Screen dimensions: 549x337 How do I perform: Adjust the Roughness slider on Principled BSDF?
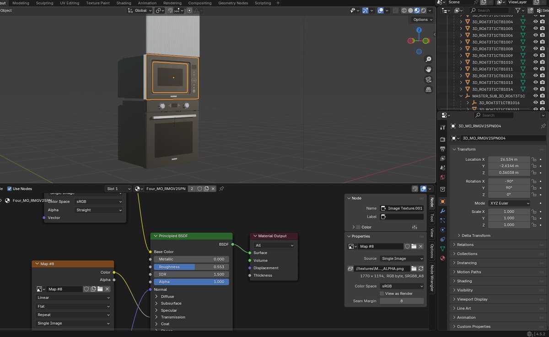[191, 267]
